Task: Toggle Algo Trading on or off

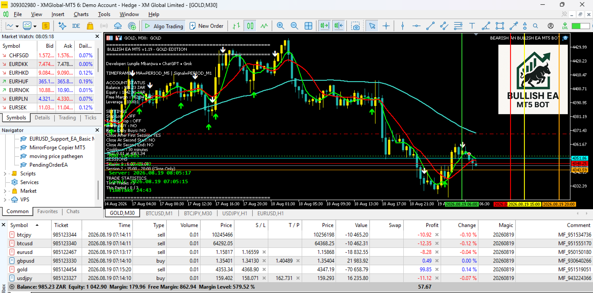Action: pos(164,26)
